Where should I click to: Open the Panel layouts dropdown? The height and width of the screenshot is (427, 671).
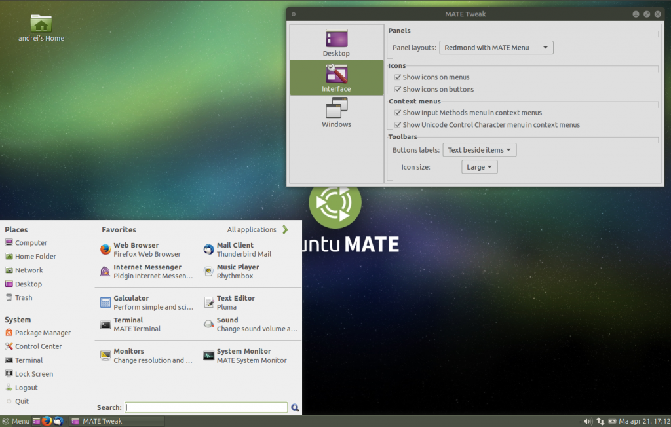pyautogui.click(x=495, y=47)
